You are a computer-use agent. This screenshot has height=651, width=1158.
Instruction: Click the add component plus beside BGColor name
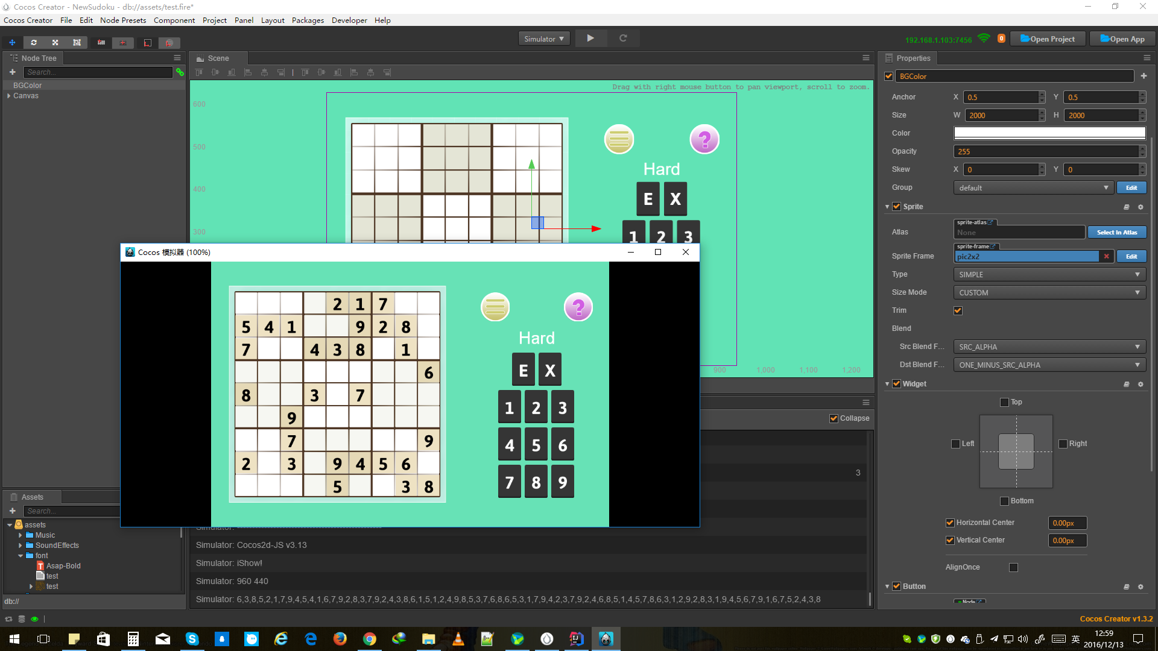pyautogui.click(x=1144, y=77)
